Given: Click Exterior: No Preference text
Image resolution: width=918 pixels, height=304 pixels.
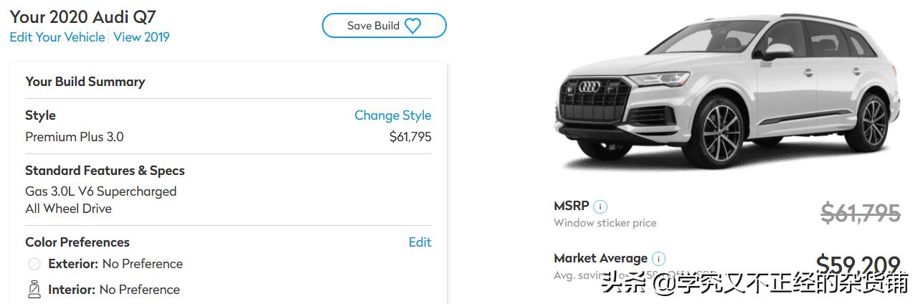Looking at the screenshot, I should pyautogui.click(x=115, y=264).
